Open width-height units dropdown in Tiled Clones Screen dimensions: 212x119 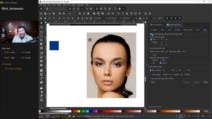coord(187,75)
